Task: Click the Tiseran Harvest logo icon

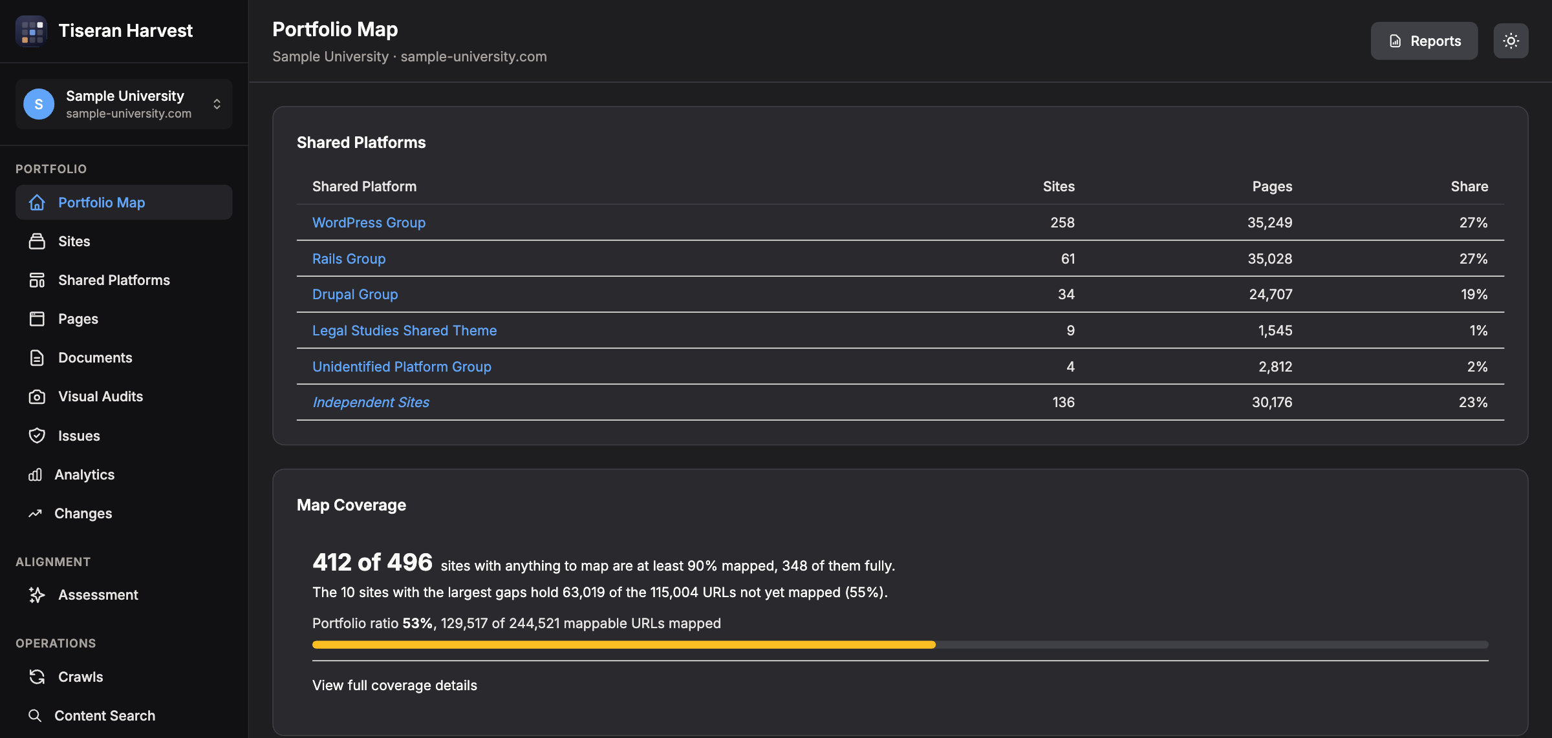Action: pyautogui.click(x=31, y=30)
